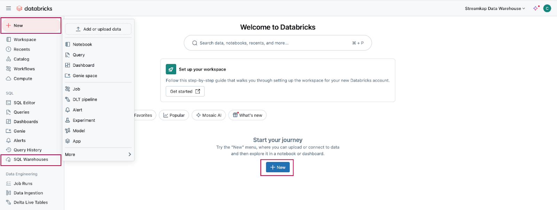This screenshot has height=210, width=557.
Task: Open the user avatar menu
Action: pyautogui.click(x=547, y=8)
